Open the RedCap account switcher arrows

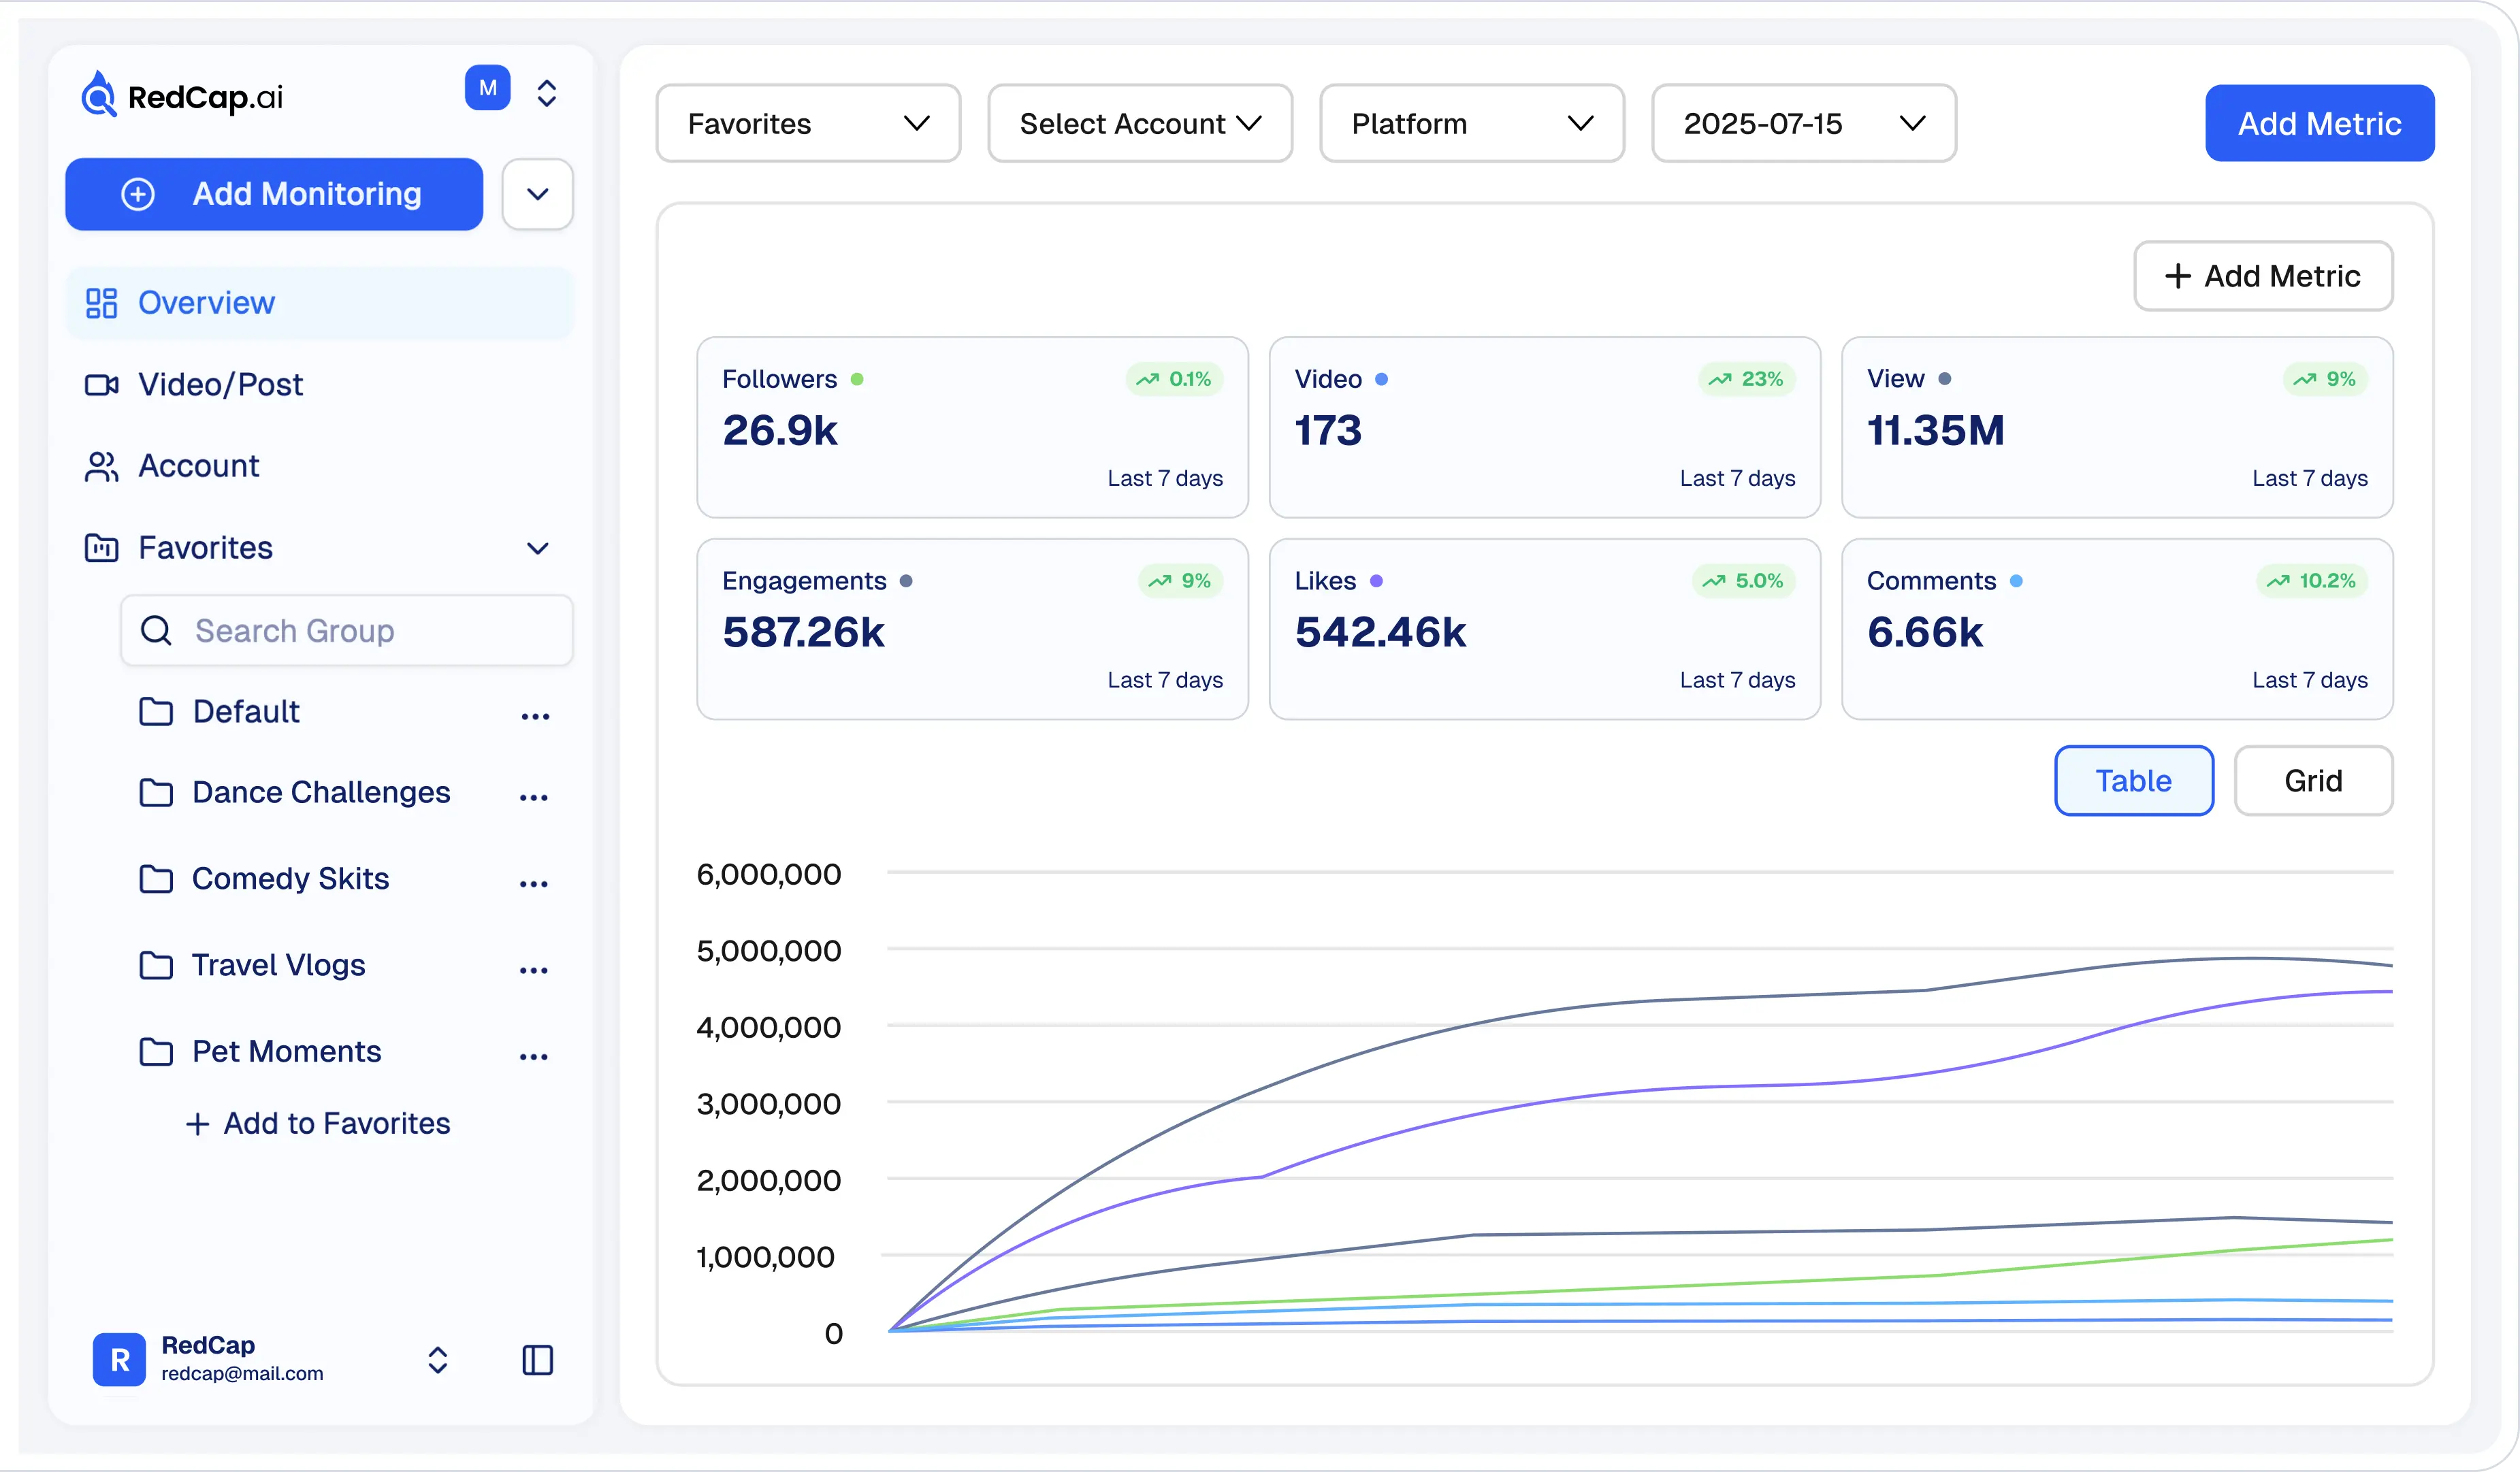438,1360
